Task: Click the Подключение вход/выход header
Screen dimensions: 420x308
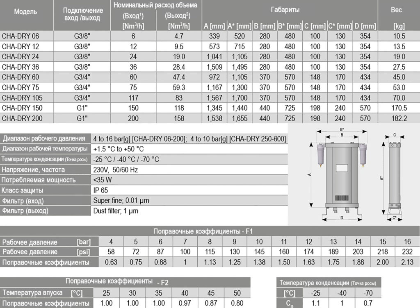Action: (x=82, y=14)
